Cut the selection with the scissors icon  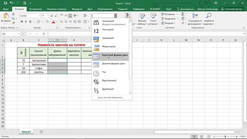[14, 14]
